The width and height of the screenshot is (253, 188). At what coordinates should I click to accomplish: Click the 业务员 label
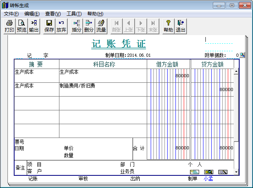(x=127, y=171)
